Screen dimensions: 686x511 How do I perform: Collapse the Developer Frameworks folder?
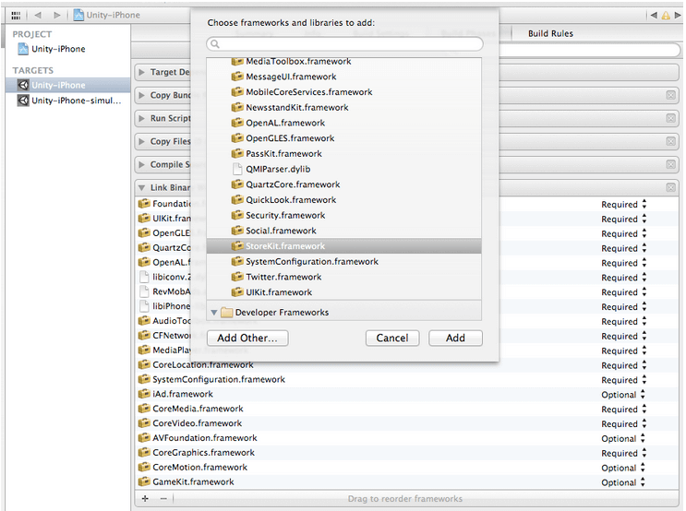214,313
